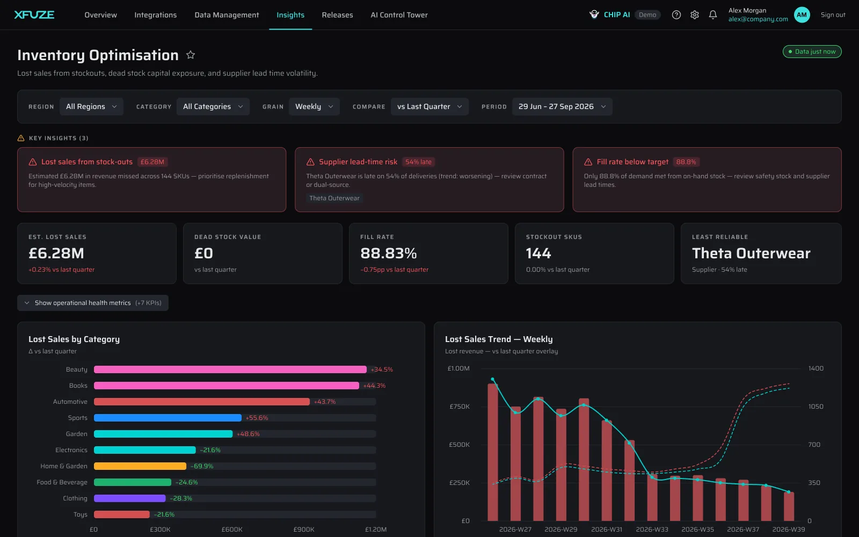
Task: Click the Theta Outerwear tag in insight card
Action: click(x=334, y=198)
